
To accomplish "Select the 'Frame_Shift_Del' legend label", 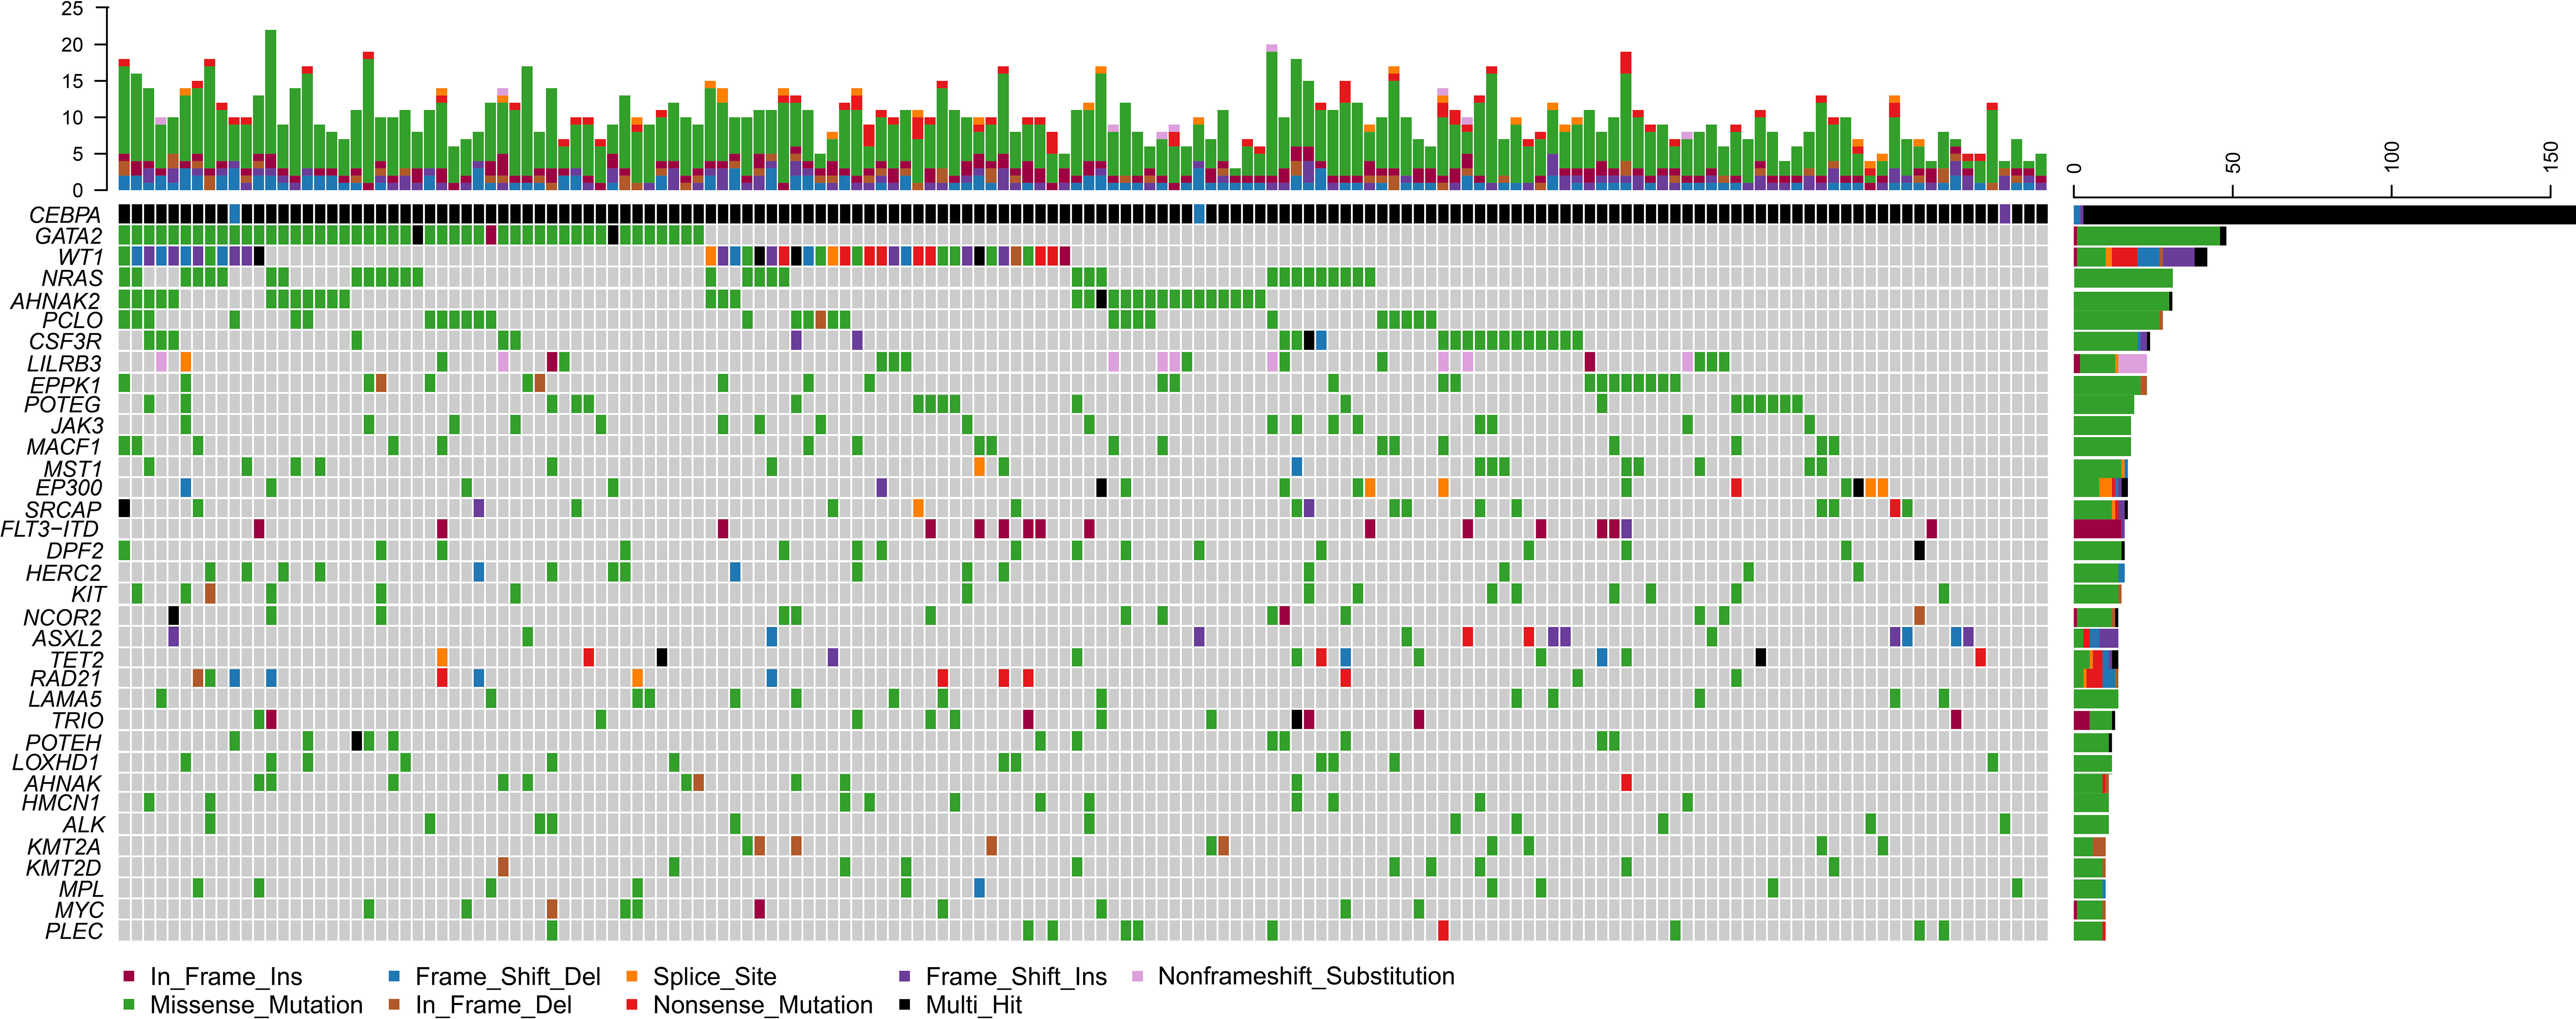I will pyautogui.click(x=508, y=977).
